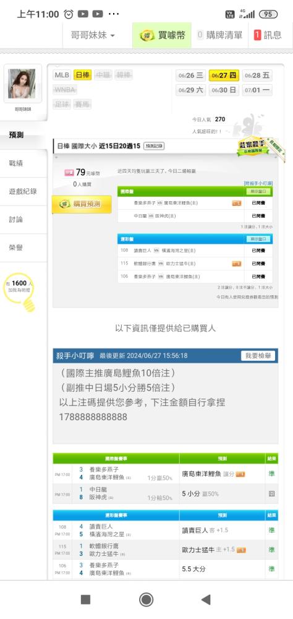The height and width of the screenshot is (619, 293).
Task: Click the profile avatar thumbnail
Action: coord(22,84)
